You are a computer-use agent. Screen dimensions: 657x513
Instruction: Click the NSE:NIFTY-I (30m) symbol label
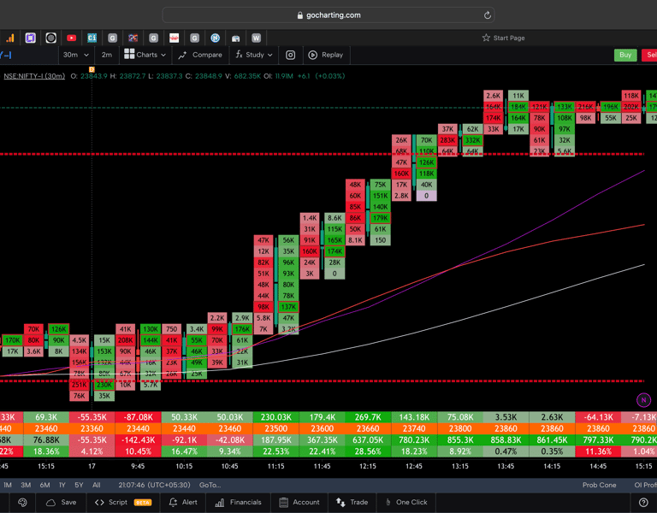pos(34,76)
